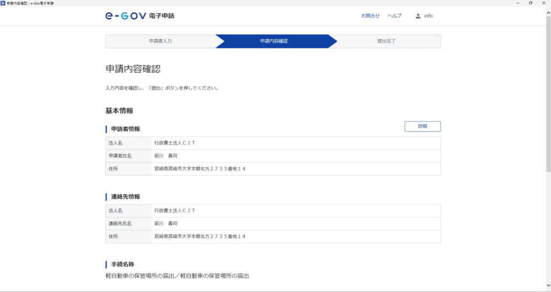Open the info account menu
The height and width of the screenshot is (292, 551).
click(x=428, y=16)
